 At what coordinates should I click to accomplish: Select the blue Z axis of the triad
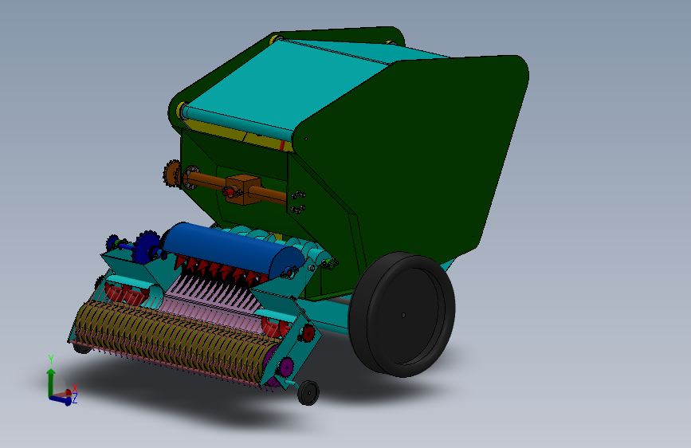coord(61,400)
